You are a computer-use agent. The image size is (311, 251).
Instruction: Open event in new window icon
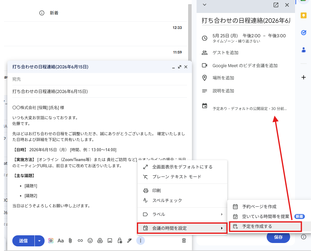[x=276, y=5]
